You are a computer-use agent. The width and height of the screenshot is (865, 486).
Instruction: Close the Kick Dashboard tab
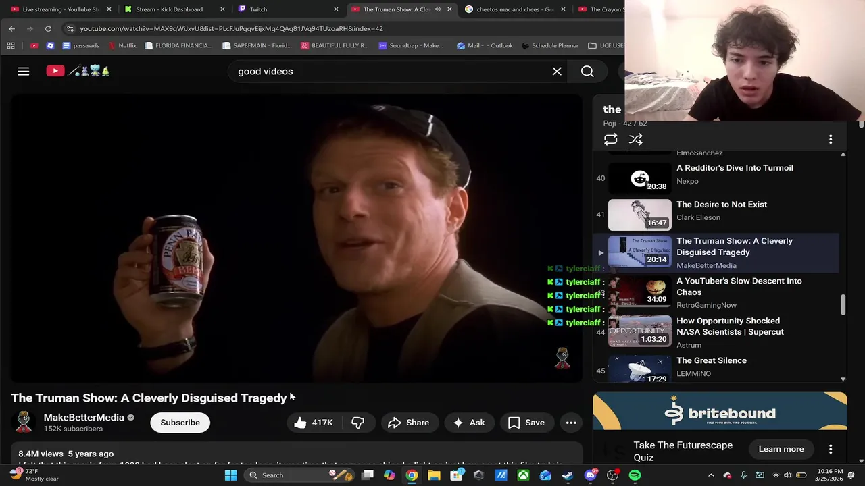point(222,9)
